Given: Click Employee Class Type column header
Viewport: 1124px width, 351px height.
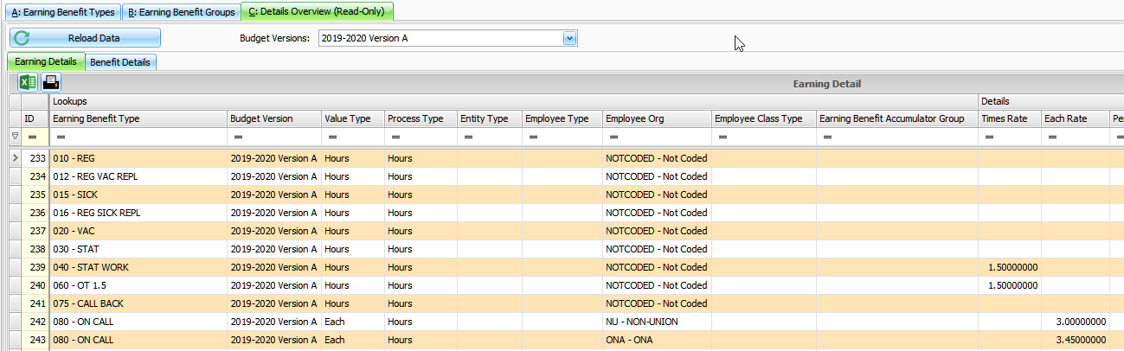Looking at the screenshot, I should tap(763, 118).
